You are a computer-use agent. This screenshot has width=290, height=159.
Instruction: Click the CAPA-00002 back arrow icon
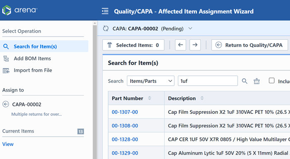pos(6,104)
